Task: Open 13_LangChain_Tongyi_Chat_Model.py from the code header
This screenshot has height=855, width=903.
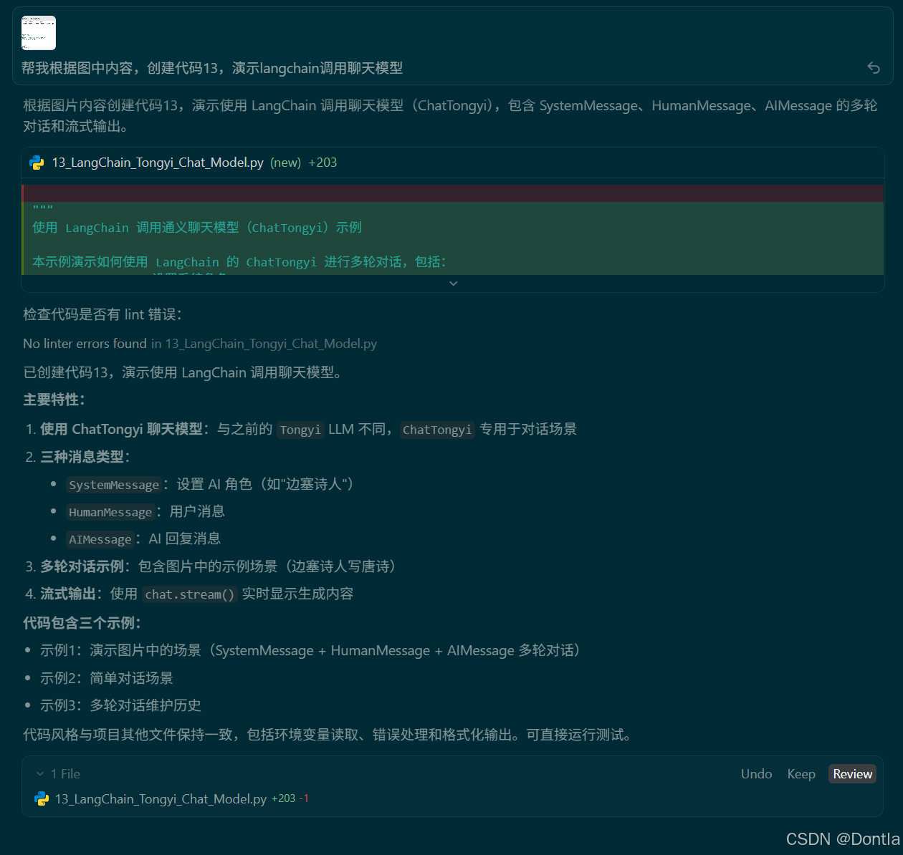Action: tap(157, 163)
